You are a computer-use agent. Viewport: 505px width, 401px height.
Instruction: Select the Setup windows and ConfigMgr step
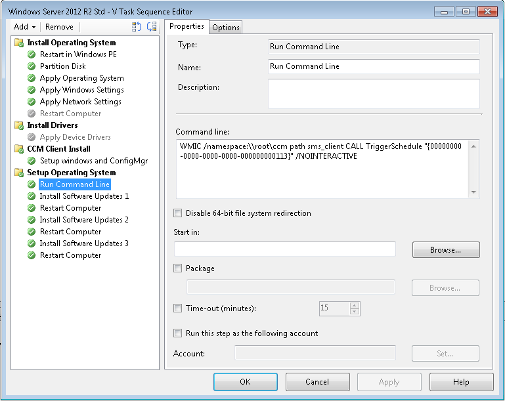[x=94, y=161]
